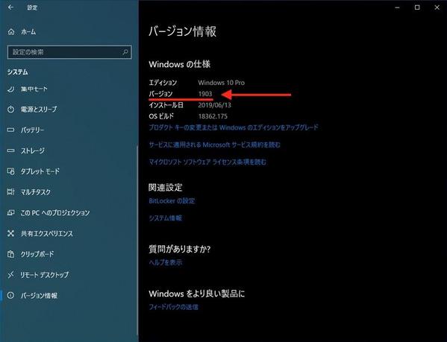This screenshot has height=342, width=447.
Task: Select この PC へのプロジェクション item
Action: tap(49, 213)
